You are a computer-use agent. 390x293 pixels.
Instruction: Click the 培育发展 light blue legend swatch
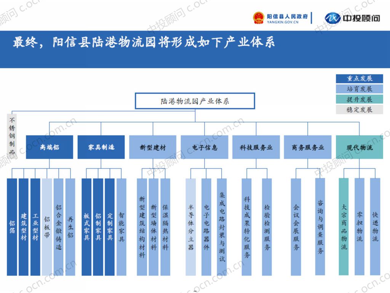click(359, 89)
